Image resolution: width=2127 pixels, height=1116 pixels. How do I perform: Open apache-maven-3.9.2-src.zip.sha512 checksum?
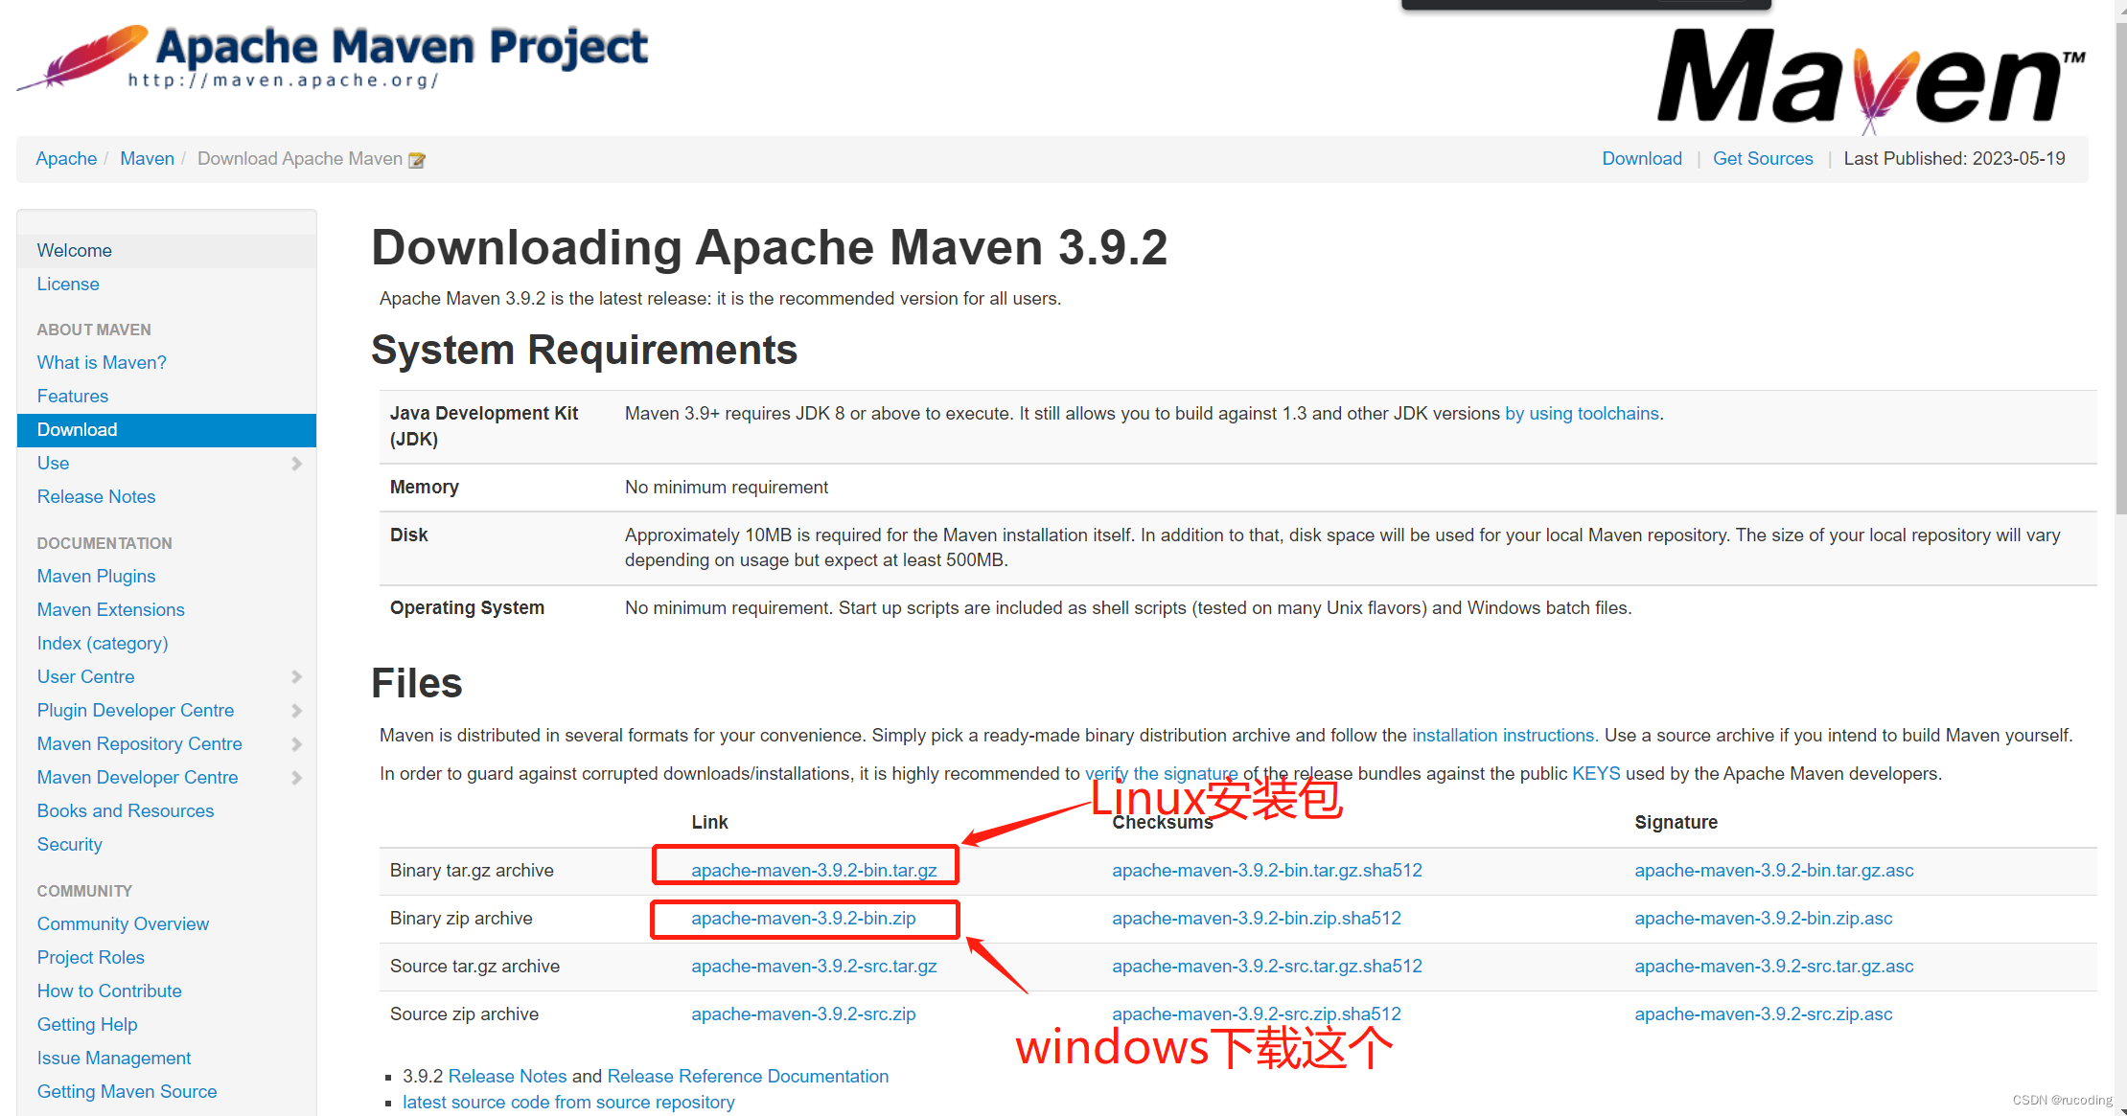point(1257,1014)
